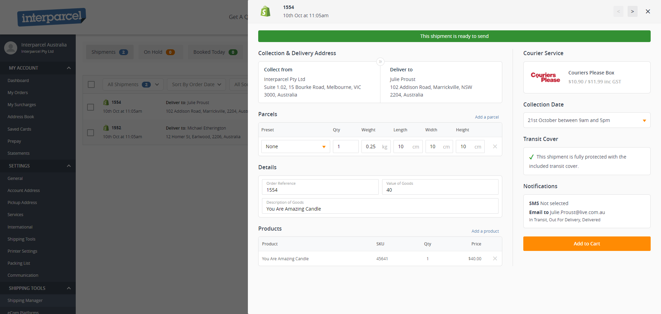Open My Orders in sidebar

[x=18, y=93]
